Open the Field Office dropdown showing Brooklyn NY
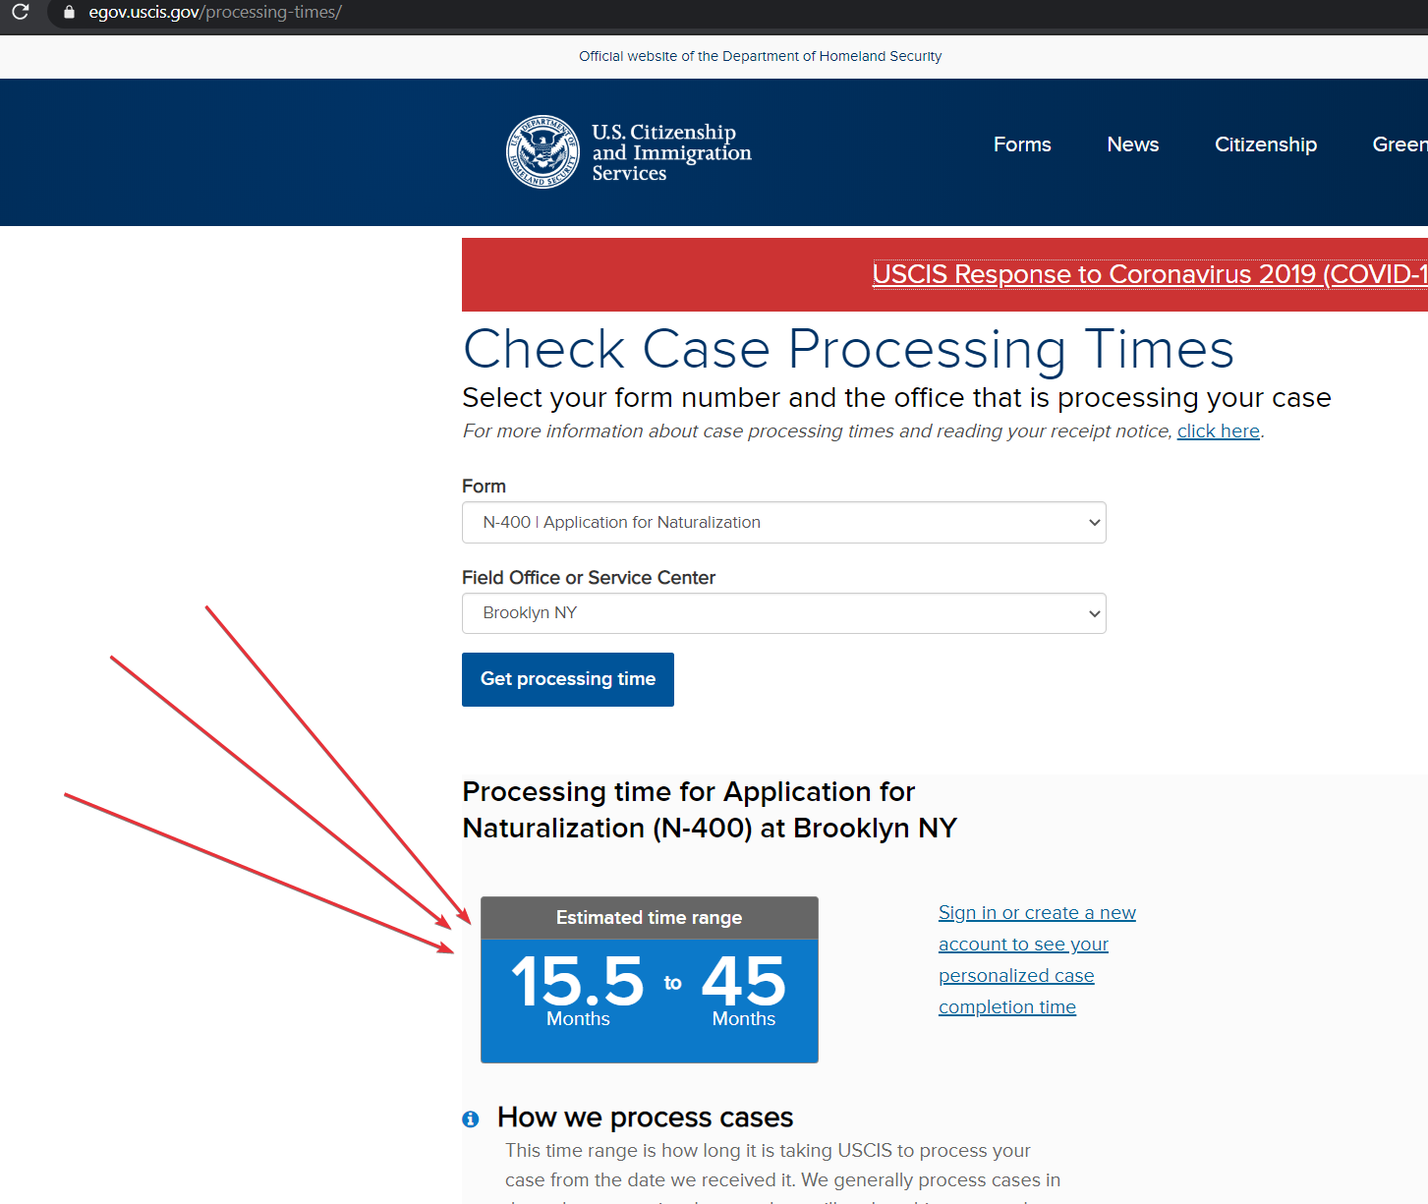1428x1204 pixels. (x=783, y=612)
